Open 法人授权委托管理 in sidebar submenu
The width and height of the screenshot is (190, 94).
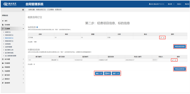(11, 56)
